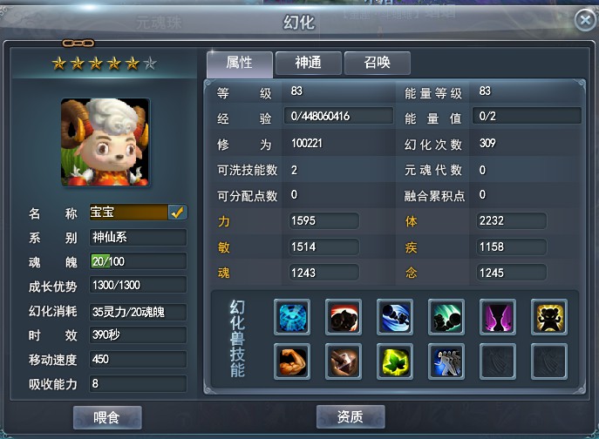Click the 喂食 button

[107, 417]
